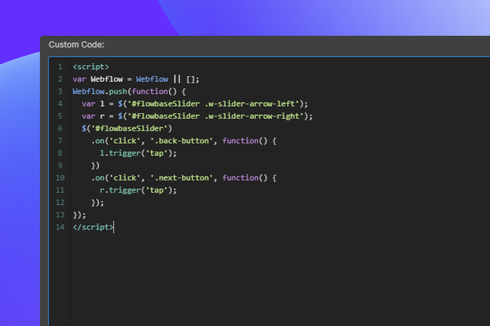Click the line defining the w-slider-arrow-right variable
Viewport: 490px width, 326px height.
(x=197, y=116)
